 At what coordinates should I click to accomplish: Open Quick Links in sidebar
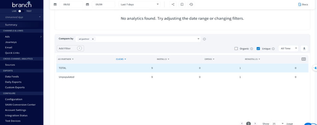point(12,53)
